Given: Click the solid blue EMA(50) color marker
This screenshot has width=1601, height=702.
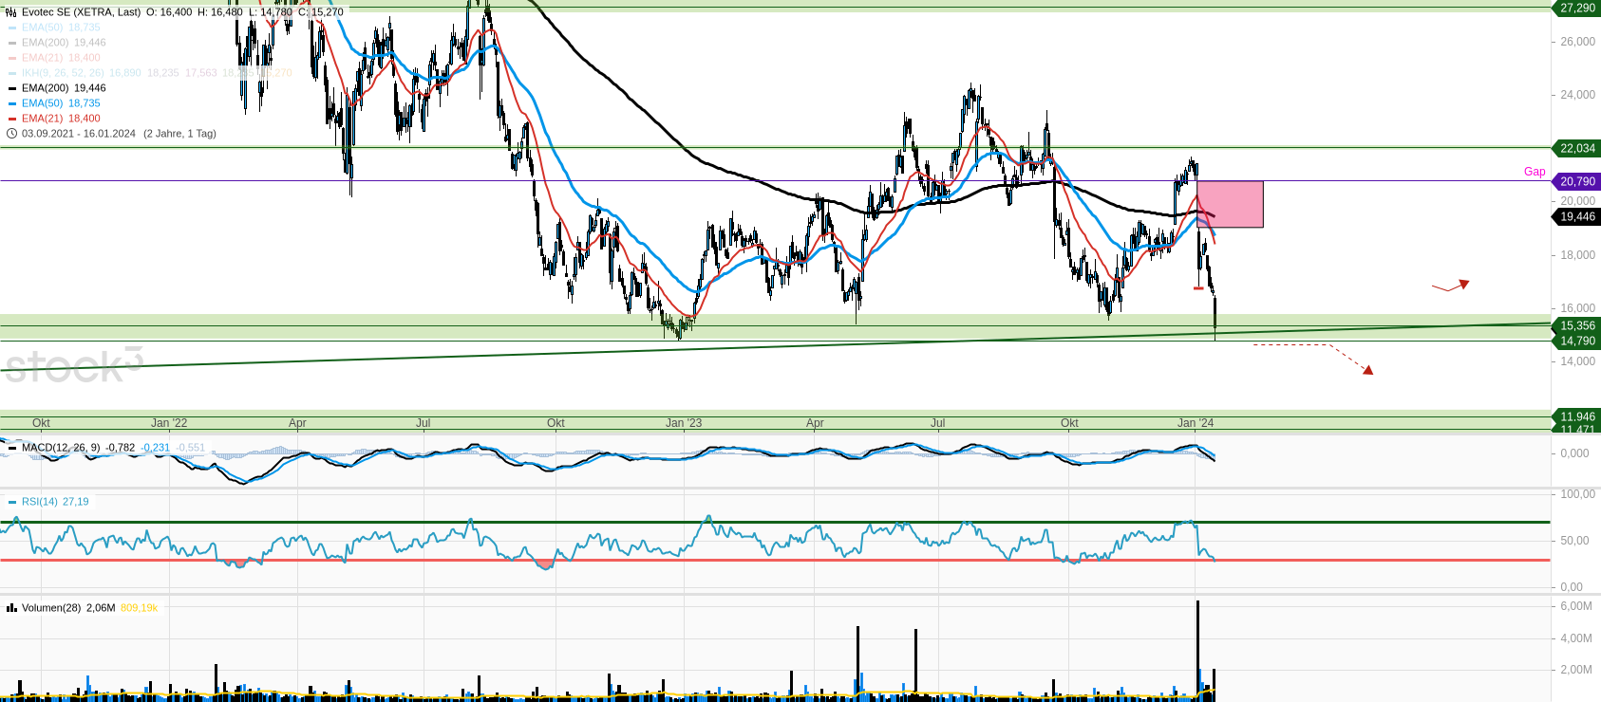Looking at the screenshot, I should tap(12, 103).
